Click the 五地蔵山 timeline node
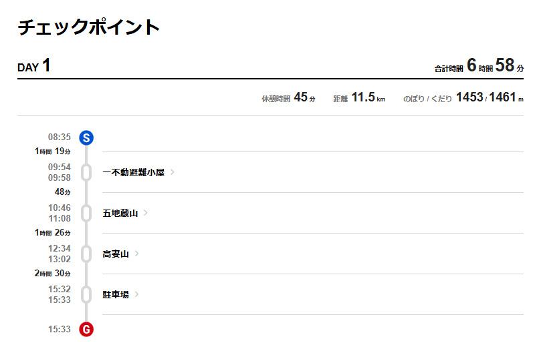 click(86, 213)
